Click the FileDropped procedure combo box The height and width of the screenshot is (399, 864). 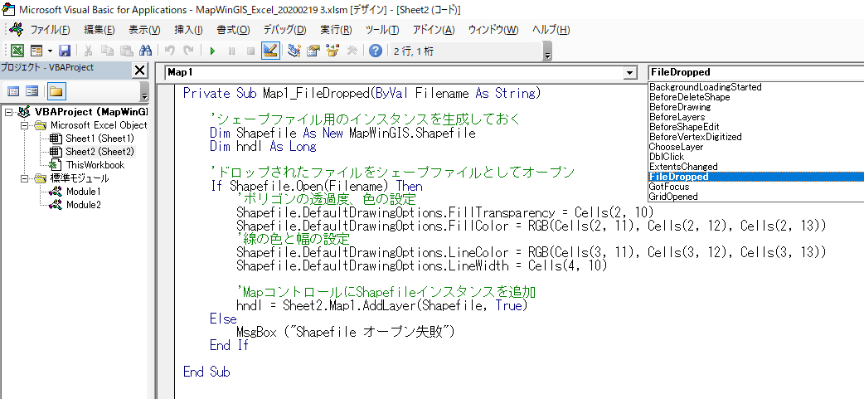click(755, 72)
